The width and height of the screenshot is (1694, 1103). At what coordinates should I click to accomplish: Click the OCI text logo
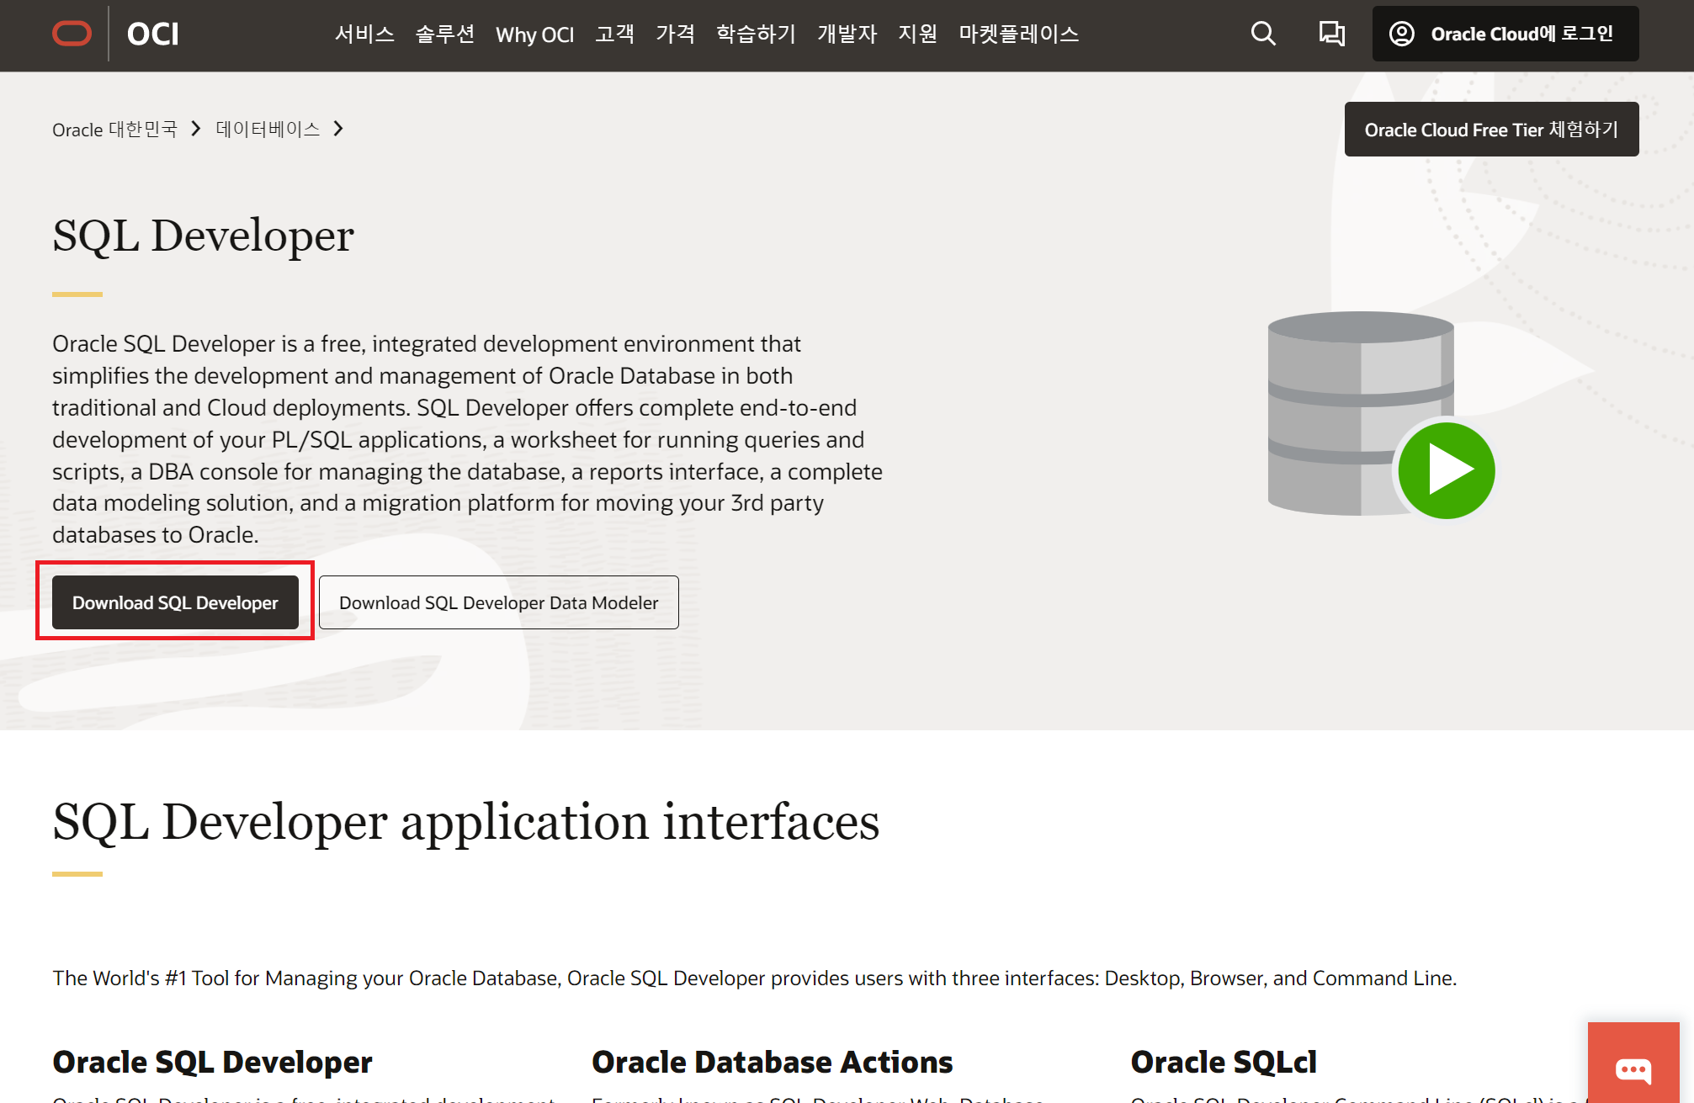coord(152,34)
